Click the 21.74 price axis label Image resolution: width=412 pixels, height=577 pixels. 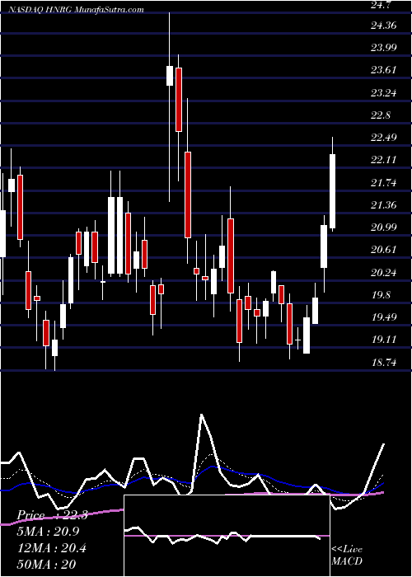(383, 182)
